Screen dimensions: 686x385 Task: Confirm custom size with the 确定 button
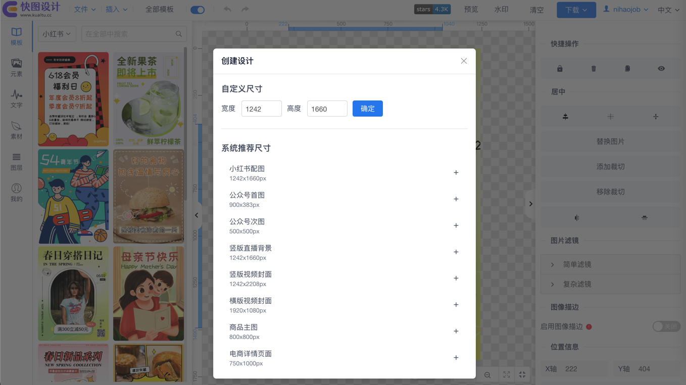coord(367,108)
